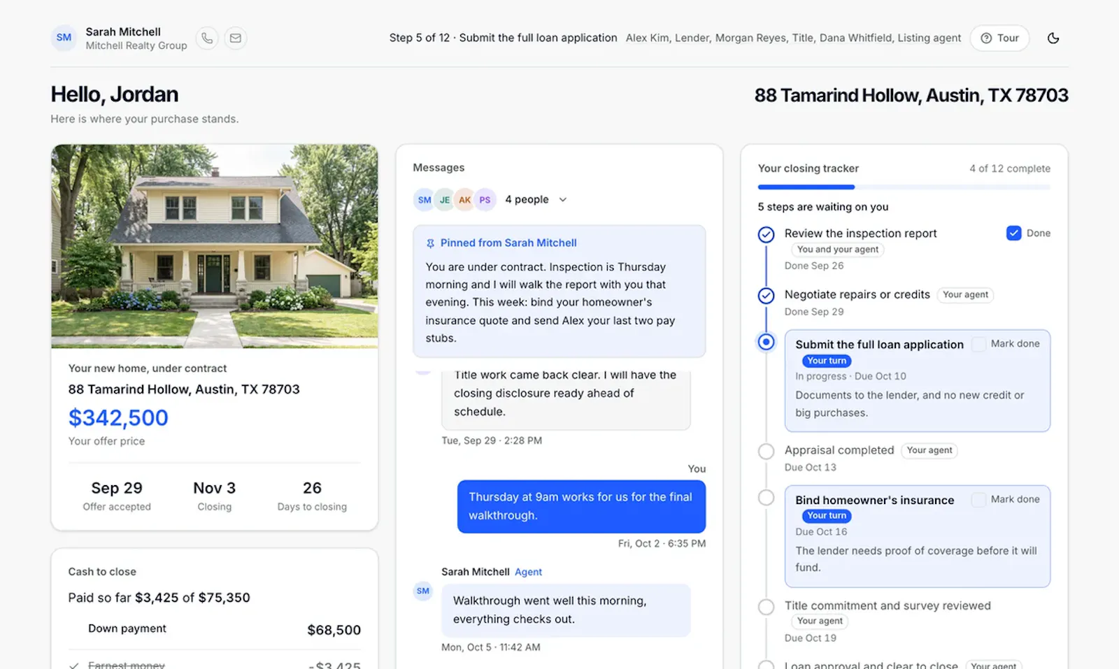Click the blue Thursday at 9am walkthrough message
1119x669 pixels.
(x=581, y=506)
